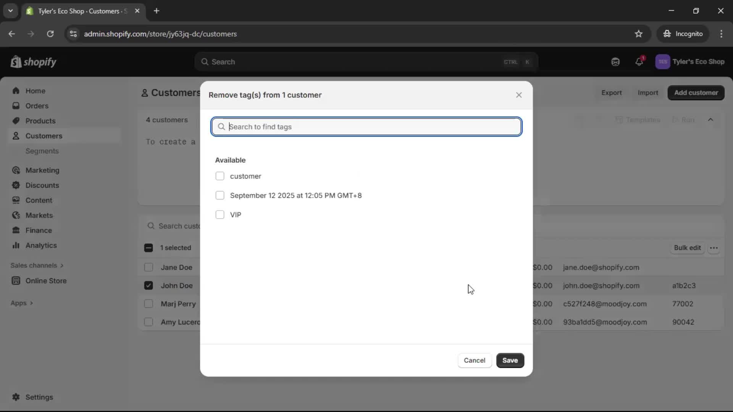Open the Marketing section
Screen dimensions: 733x412
click(x=42, y=171)
